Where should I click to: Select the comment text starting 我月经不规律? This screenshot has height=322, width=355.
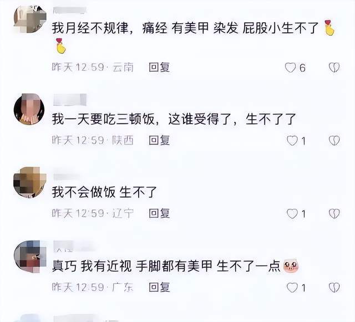click(x=194, y=37)
